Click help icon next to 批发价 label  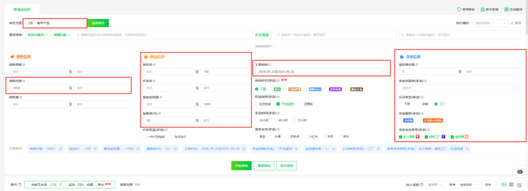(x=154, y=64)
